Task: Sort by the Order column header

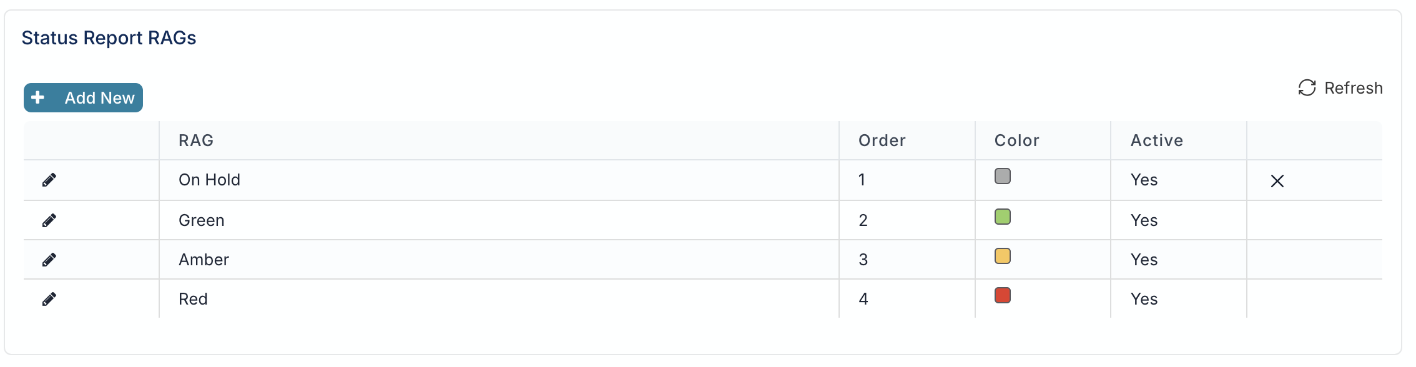Action: coord(882,140)
